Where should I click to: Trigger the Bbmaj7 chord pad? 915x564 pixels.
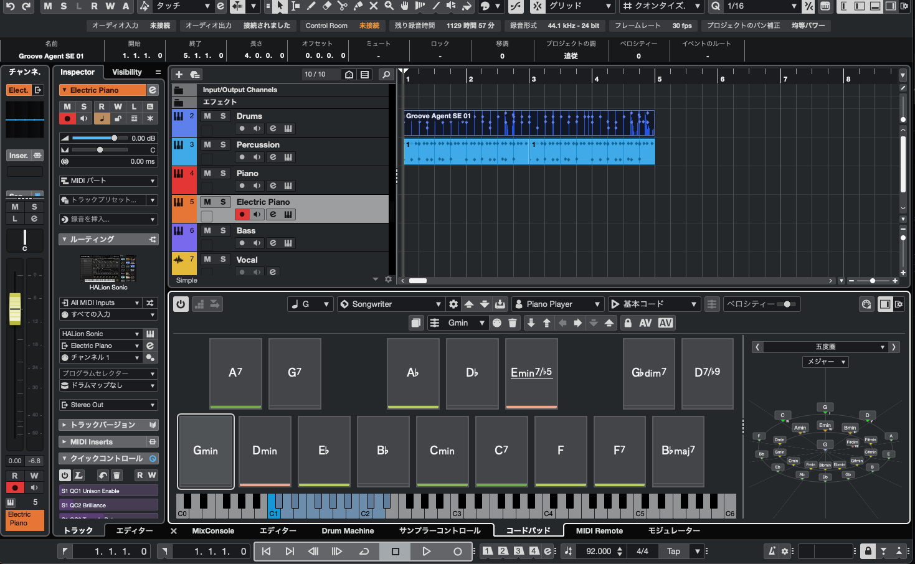point(678,451)
